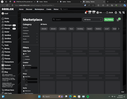Image resolution: width=127 pixels, height=99 pixels.
Task: Show more suggested search tags arrow
Action: pyautogui.click(x=119, y=29)
